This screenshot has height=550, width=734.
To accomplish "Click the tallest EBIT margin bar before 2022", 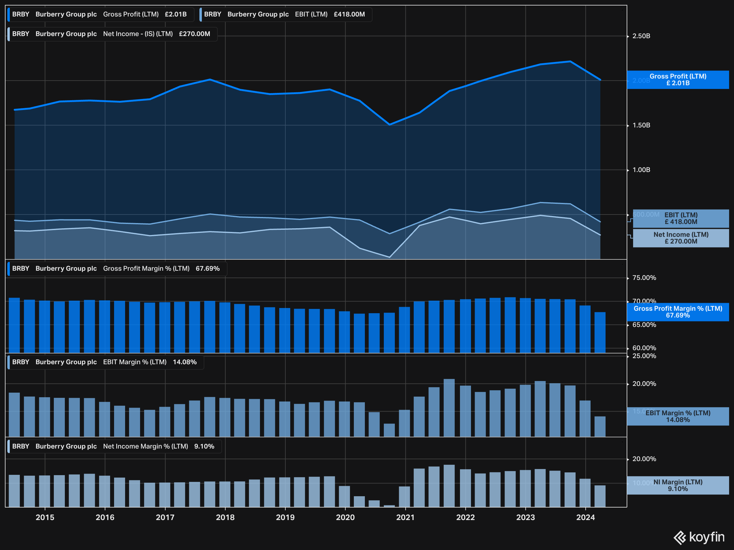I will [x=449, y=408].
